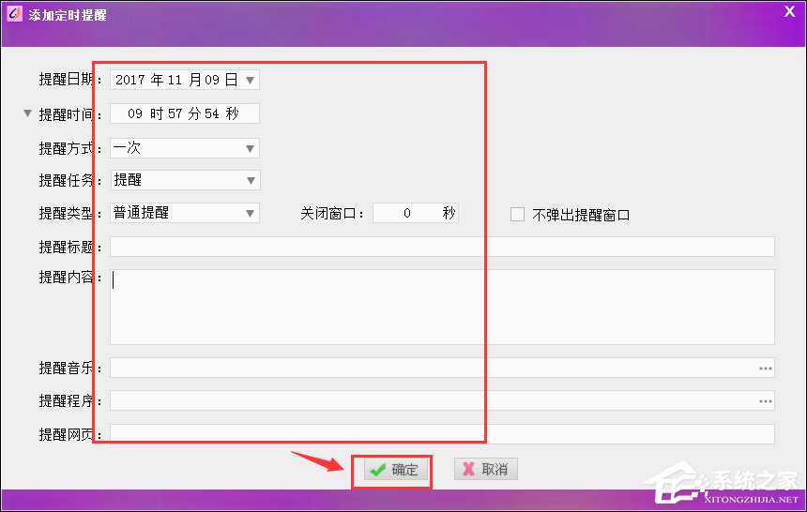
Task: Click the 09 hour value in 提醒时间
Action: coord(135,113)
